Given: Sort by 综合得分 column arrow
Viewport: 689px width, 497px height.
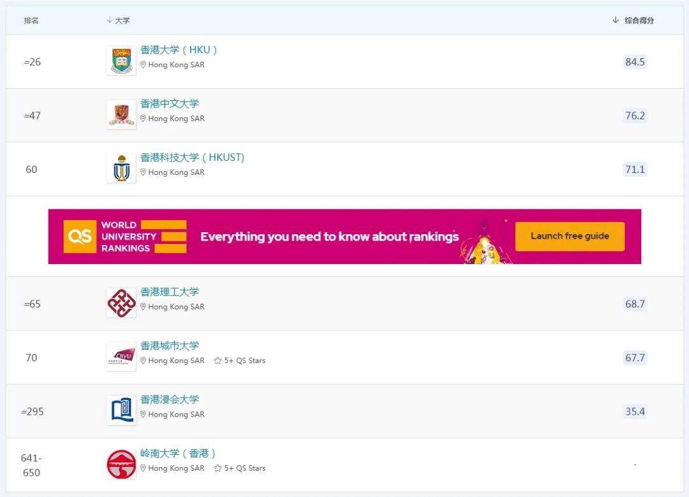Looking at the screenshot, I should pos(616,20).
